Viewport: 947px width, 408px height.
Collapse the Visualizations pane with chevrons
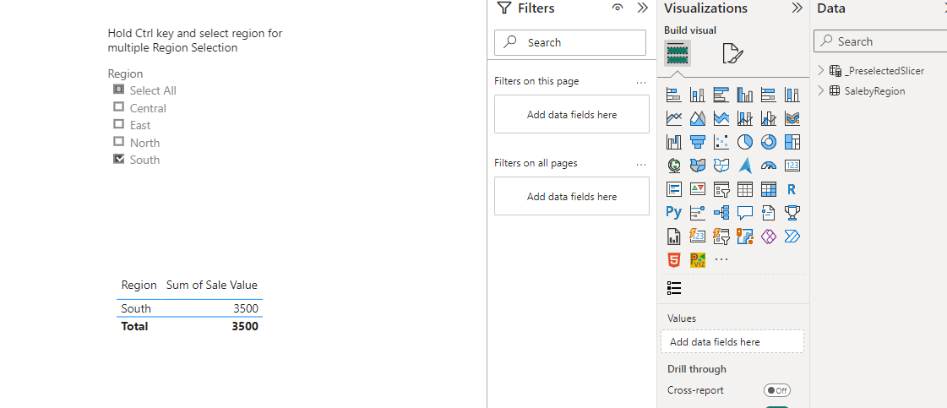[797, 8]
